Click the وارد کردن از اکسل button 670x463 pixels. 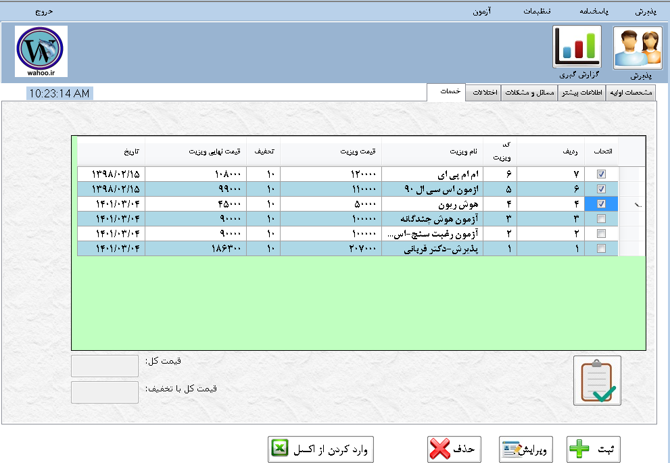coord(320,449)
